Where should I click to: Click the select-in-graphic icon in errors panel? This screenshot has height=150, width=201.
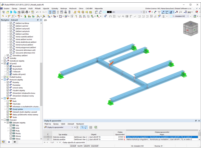(x=82, y=127)
